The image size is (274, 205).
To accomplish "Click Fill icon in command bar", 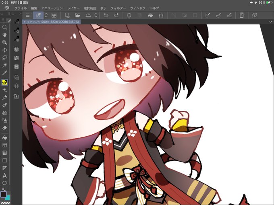I will [150, 15].
